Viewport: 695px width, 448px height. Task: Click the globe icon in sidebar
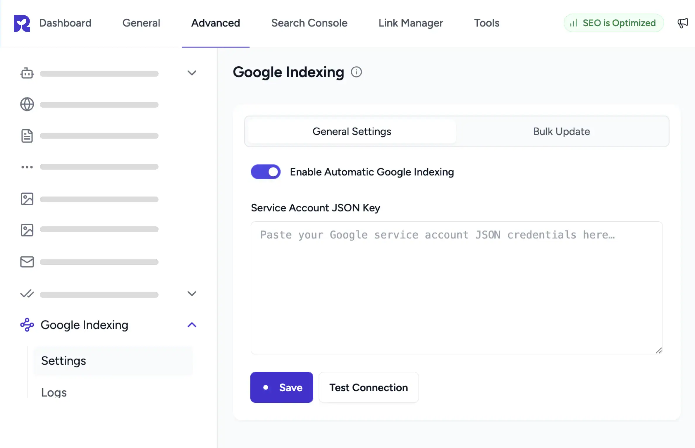coord(27,104)
